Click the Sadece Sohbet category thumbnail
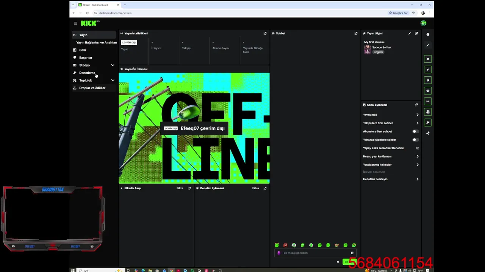Screen dimensions: 485x272 tap(367, 49)
